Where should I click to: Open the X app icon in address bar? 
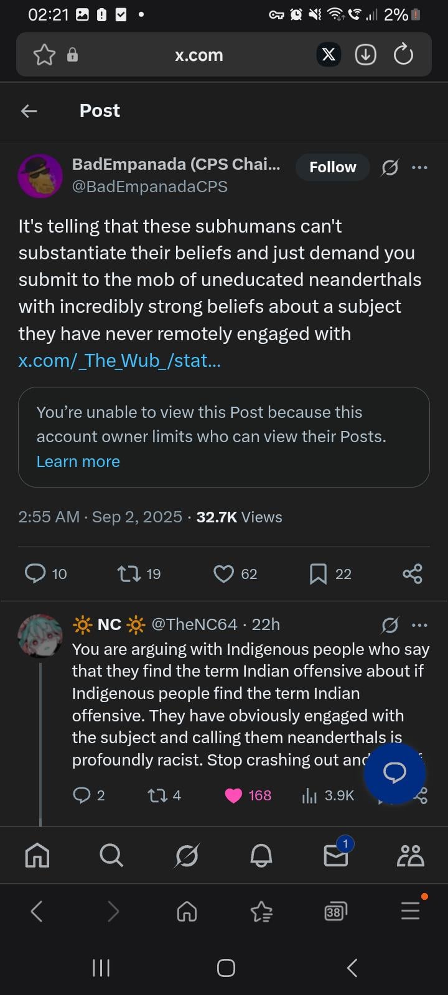point(329,55)
